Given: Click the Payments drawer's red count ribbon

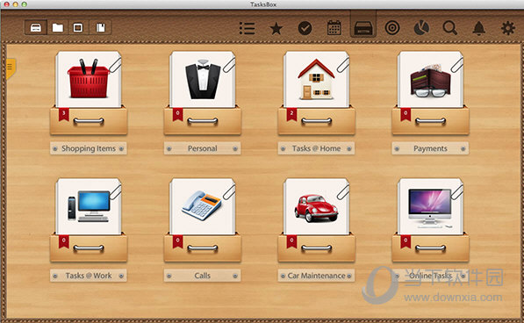Looking at the screenshot, I should (x=406, y=115).
